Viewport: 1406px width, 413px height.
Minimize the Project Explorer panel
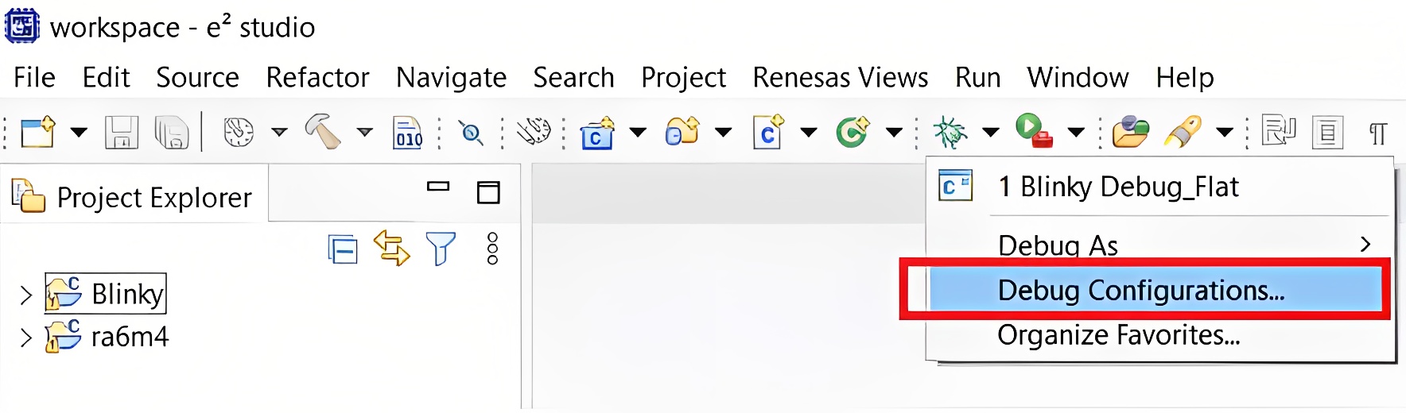pos(438,187)
